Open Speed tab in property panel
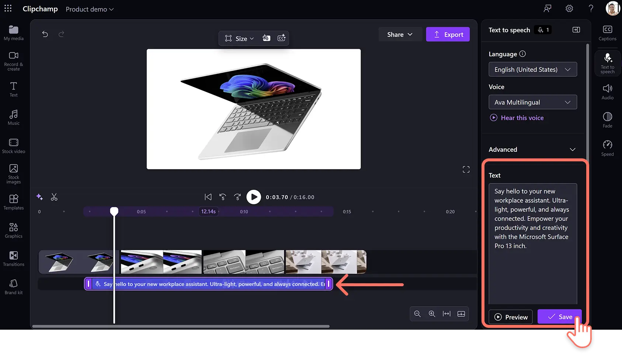The height and width of the screenshot is (354, 622). coord(607,148)
